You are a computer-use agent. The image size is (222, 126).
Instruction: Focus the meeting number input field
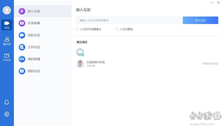coord(128,20)
